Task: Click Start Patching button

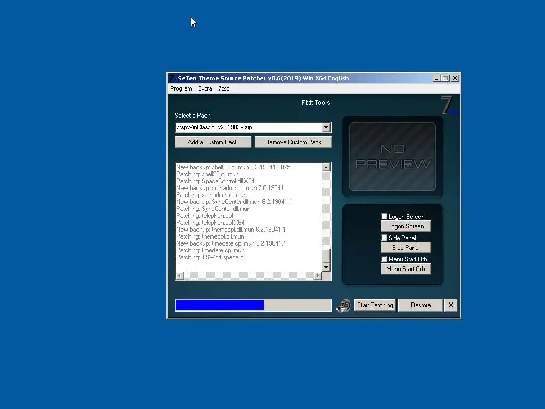Action: click(x=375, y=305)
